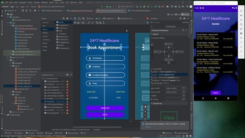Image resolution: width=245 pixels, height=138 pixels.
Task: Search attributes with magnifier icon
Action: click(x=180, y=18)
